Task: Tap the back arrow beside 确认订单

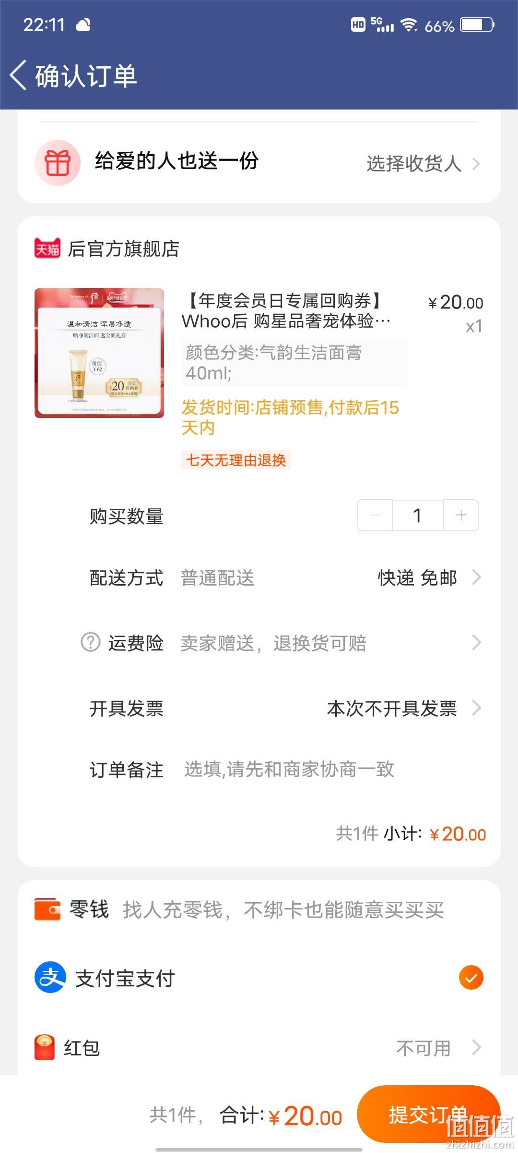Action: [18, 75]
